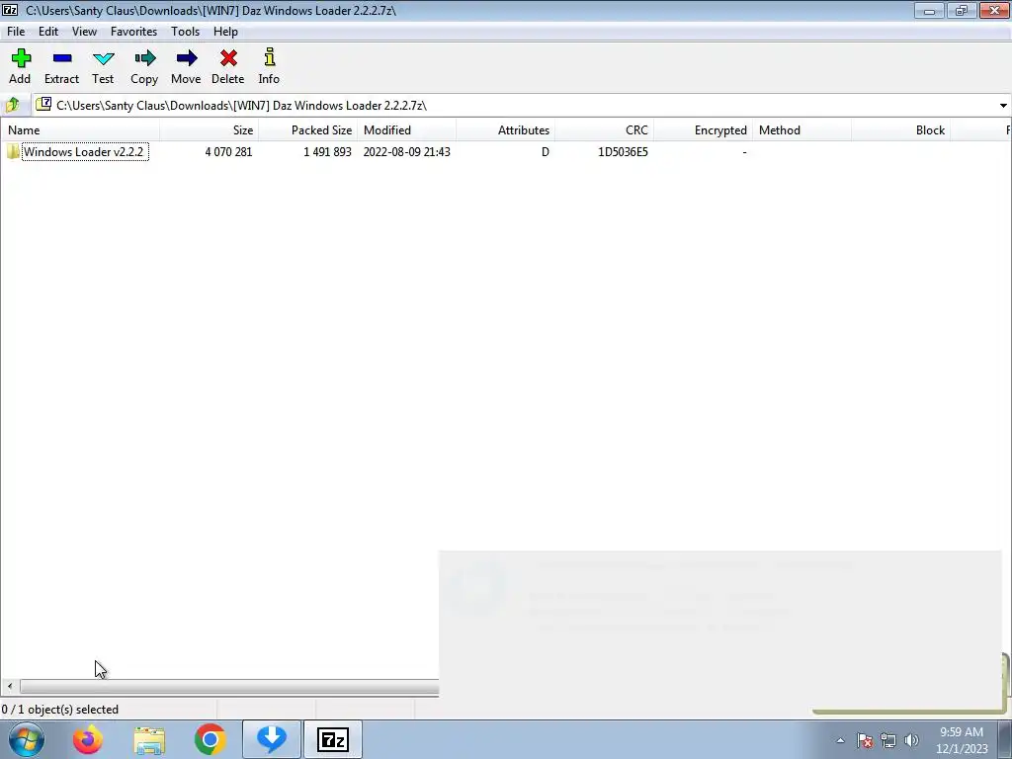
Task: Sort by the Method column header
Action: click(801, 129)
